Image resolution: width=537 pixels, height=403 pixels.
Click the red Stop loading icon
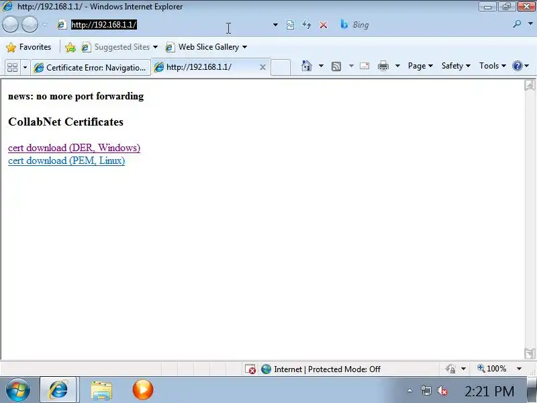[324, 25]
